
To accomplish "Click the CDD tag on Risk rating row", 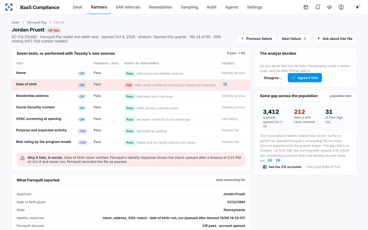I will (83, 143).
